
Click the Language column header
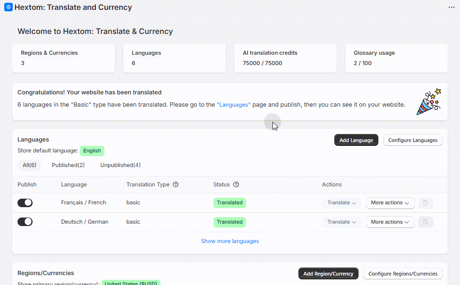point(74,184)
